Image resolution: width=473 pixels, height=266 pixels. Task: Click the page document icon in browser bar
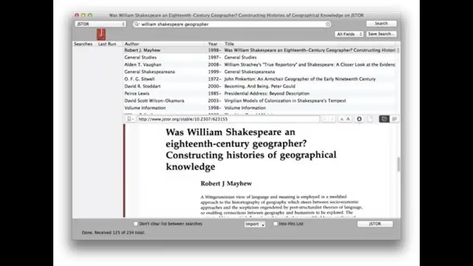(370, 119)
